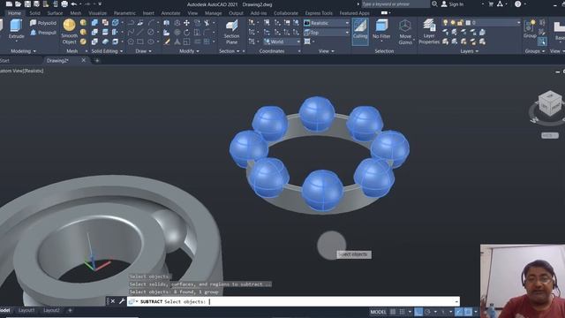Select the Rectangle tool in Draw panel

point(140,42)
